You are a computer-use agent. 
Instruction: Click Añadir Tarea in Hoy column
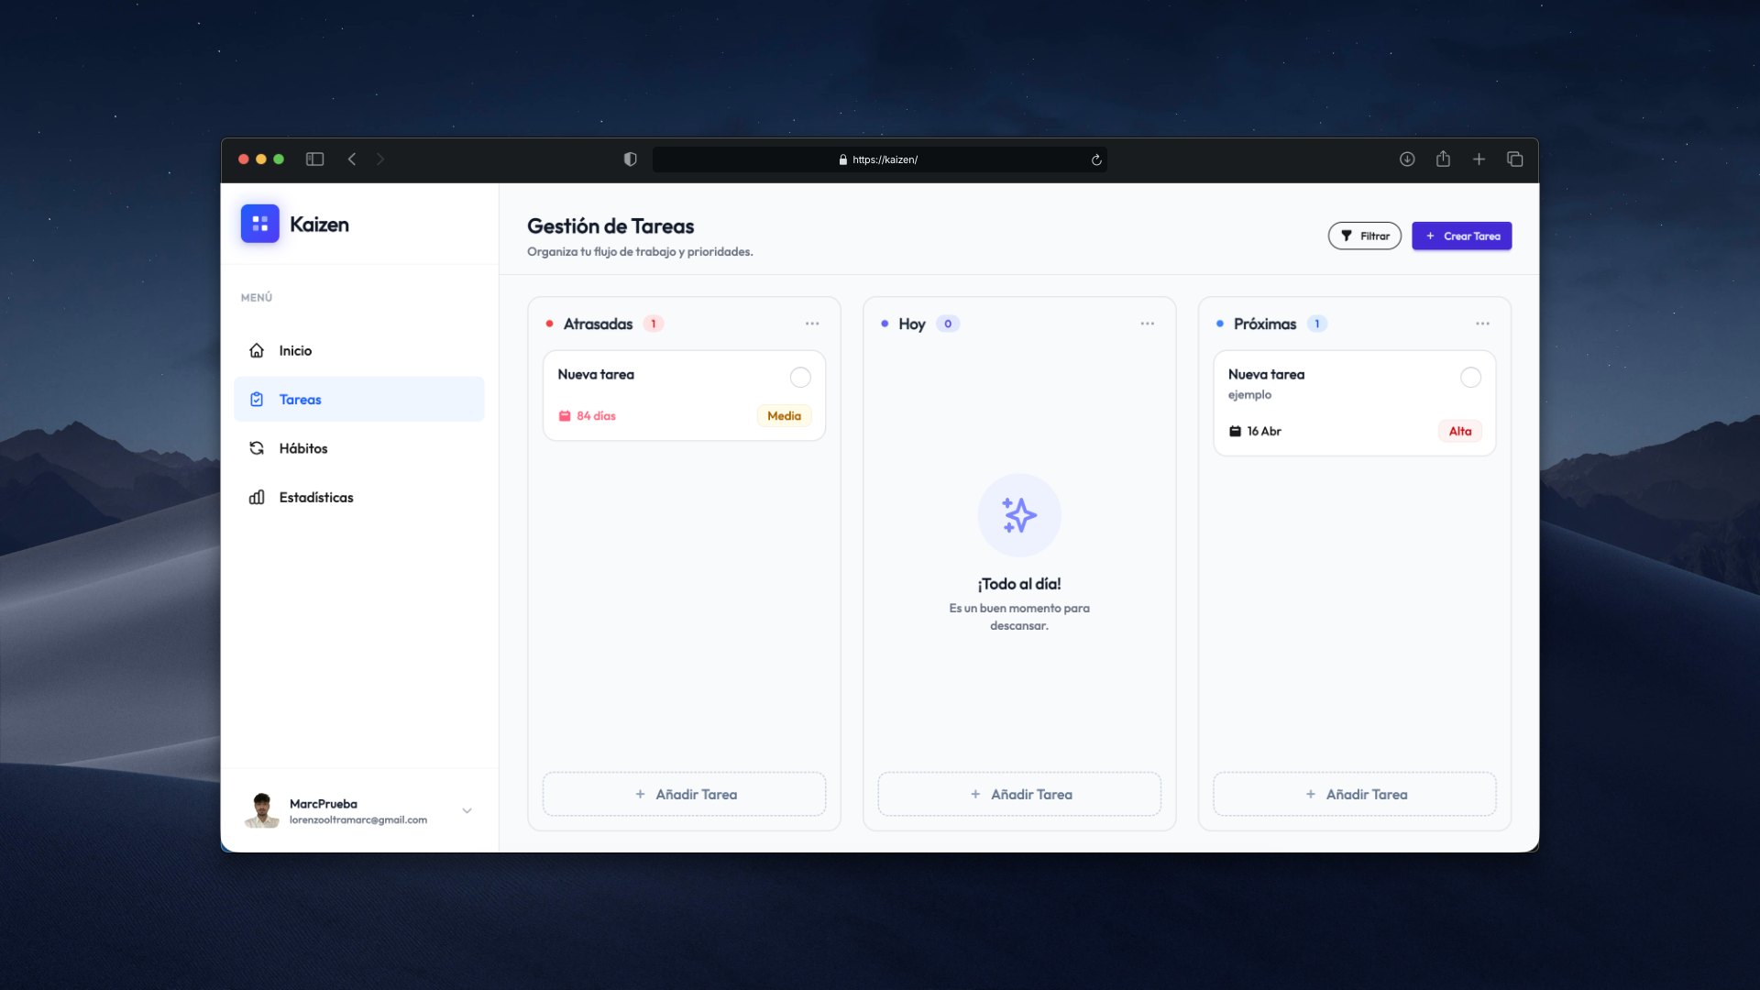(1019, 794)
